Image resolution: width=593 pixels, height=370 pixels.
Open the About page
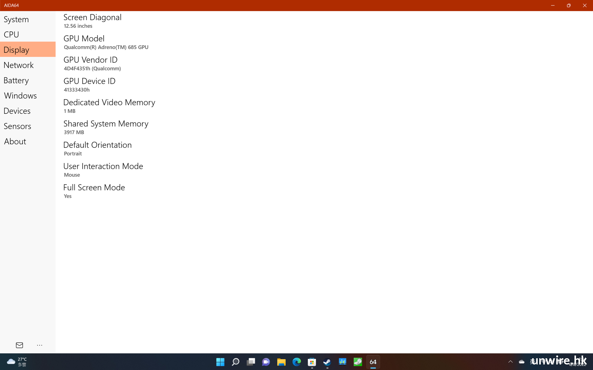pyautogui.click(x=15, y=142)
